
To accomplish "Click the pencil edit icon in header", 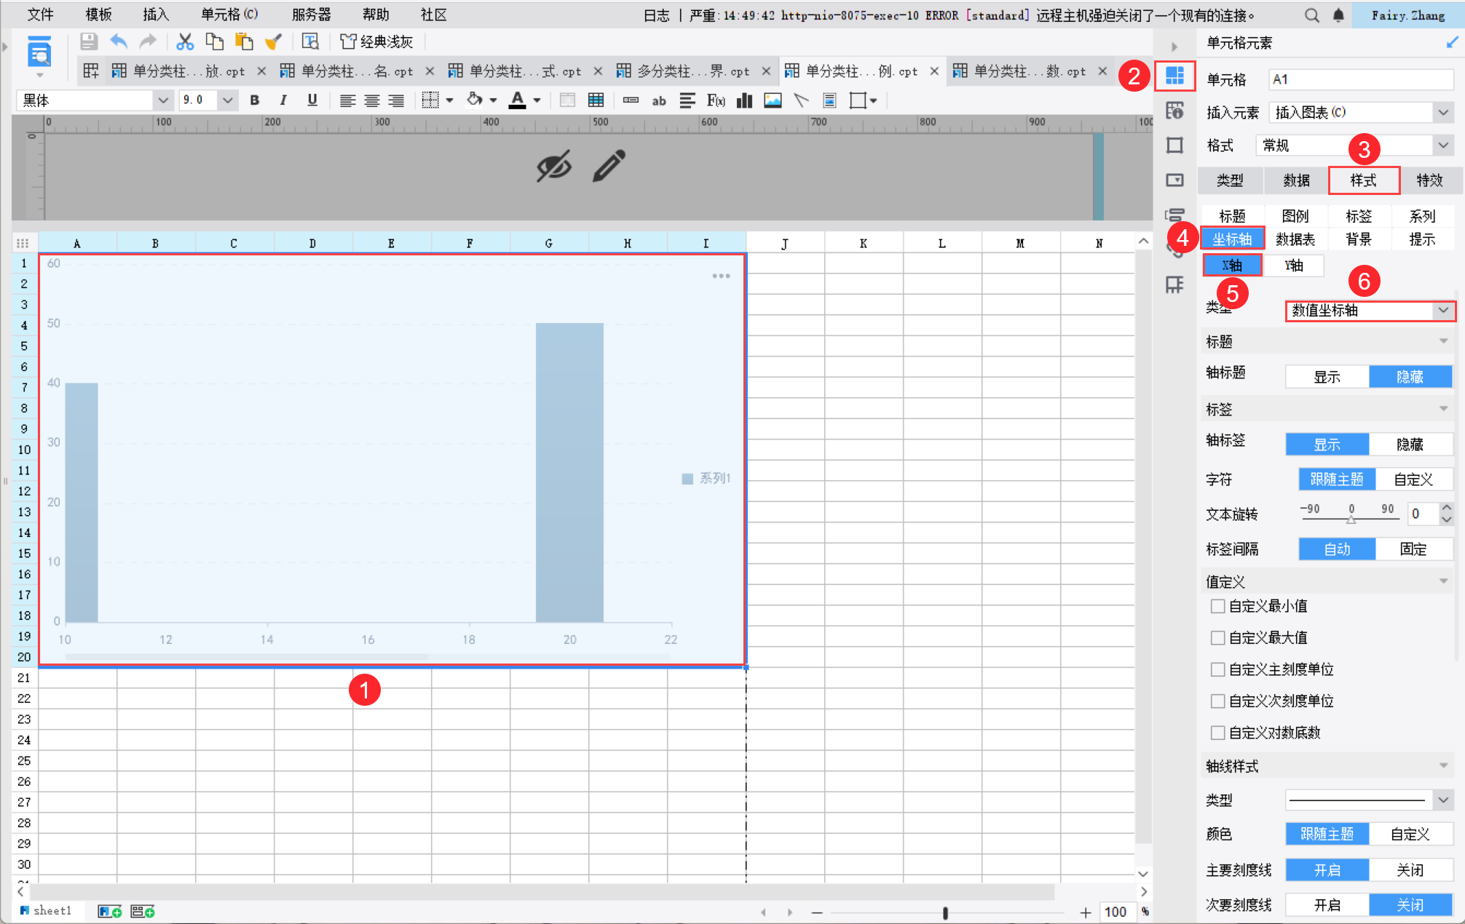I will click(609, 166).
